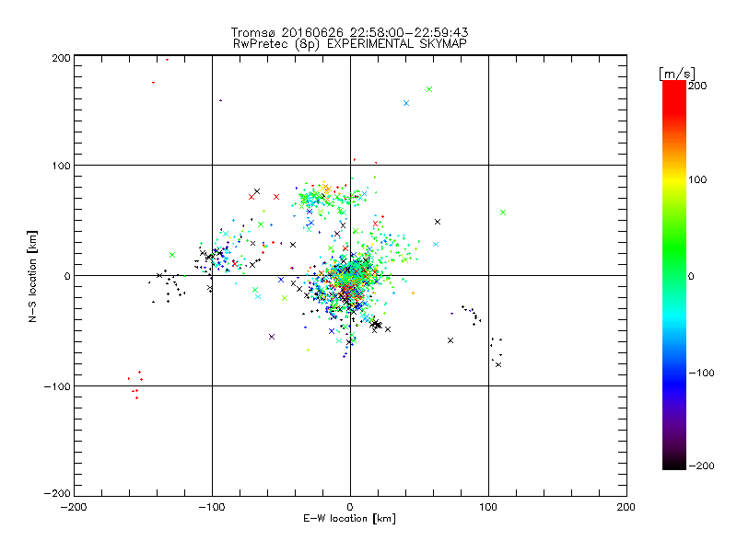
Task: Click the black X marker on the zero line near -138 km
Action: pyautogui.click(x=159, y=275)
